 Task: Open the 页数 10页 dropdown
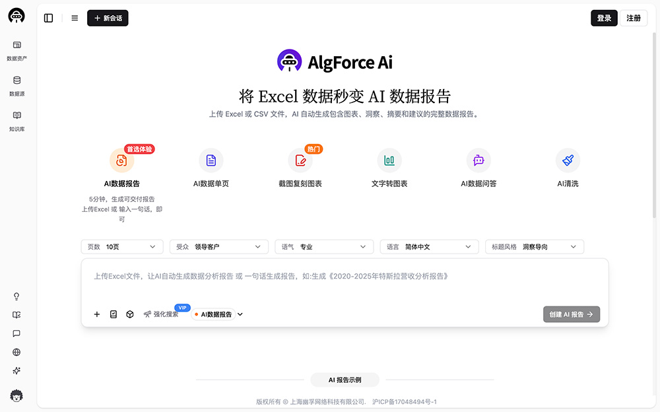coord(122,247)
